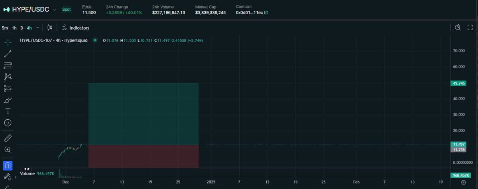This screenshot has width=478, height=189.
Task: Toggle the green market status dot
Action: pyautogui.click(x=95, y=40)
